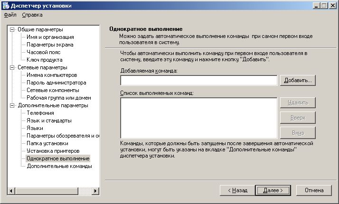Click the Добавляемая команда input field
The width and height of the screenshot is (339, 204).
click(198, 80)
